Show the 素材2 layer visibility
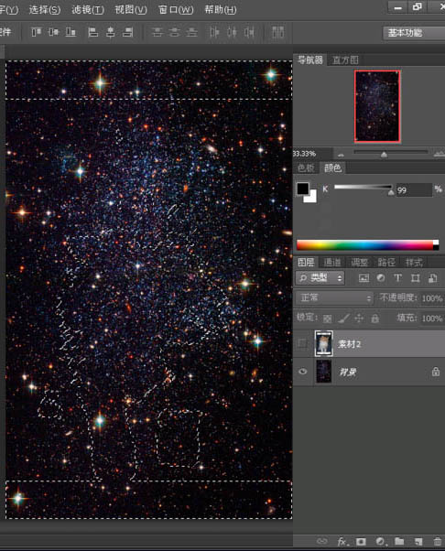 coord(302,343)
